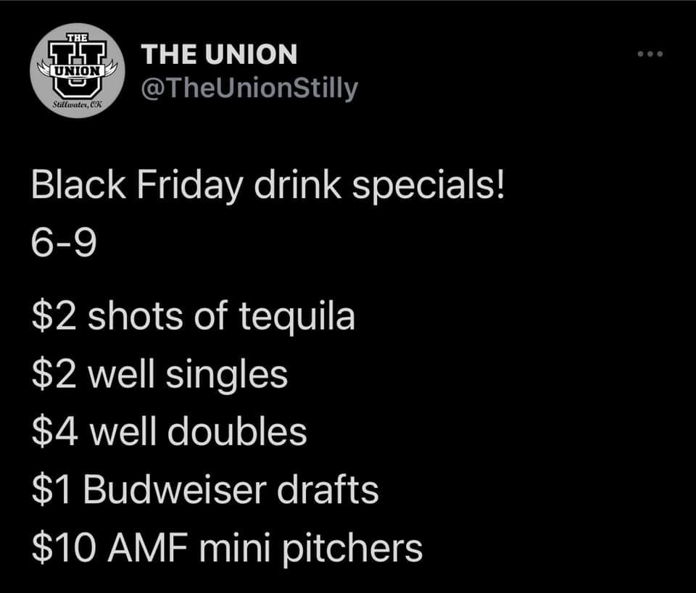The height and width of the screenshot is (593, 696).
Task: Select the '$1 Budweiser drafts' line
Action: (205, 490)
